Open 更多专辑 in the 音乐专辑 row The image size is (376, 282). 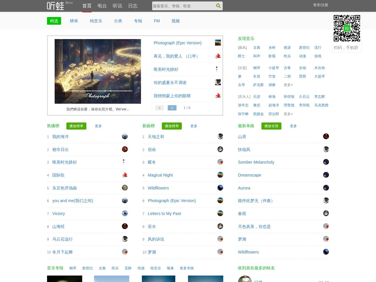pos(186,268)
